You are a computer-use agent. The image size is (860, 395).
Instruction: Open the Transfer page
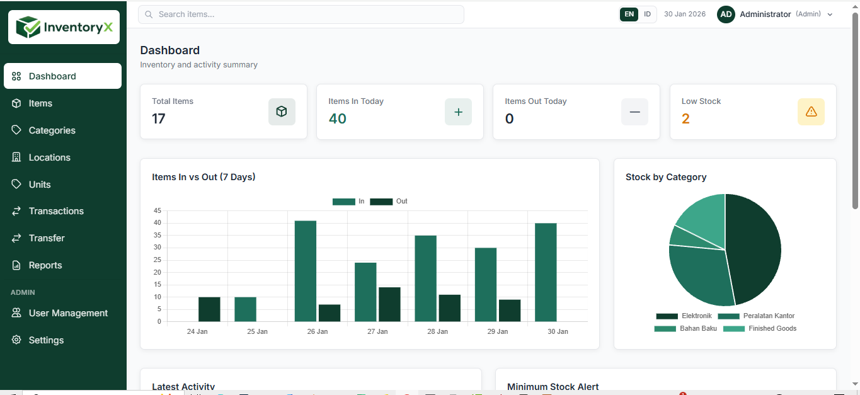[47, 238]
